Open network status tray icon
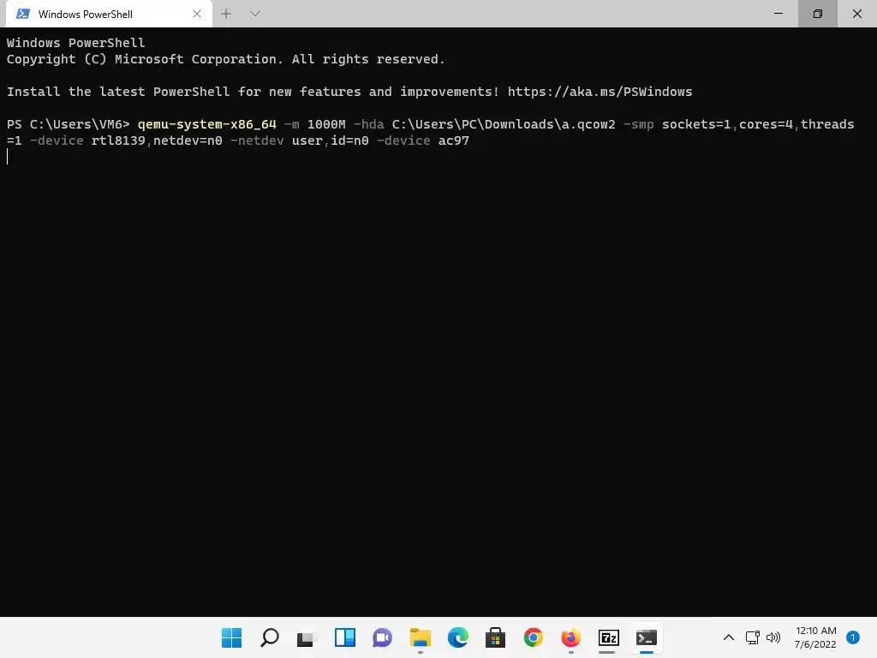This screenshot has width=877, height=658. click(x=753, y=637)
